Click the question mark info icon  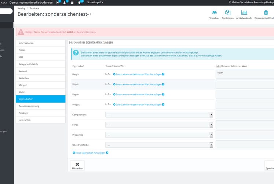pos(76,52)
